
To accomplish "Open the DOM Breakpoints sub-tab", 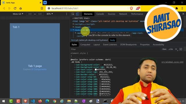I will [x=128, y=44].
